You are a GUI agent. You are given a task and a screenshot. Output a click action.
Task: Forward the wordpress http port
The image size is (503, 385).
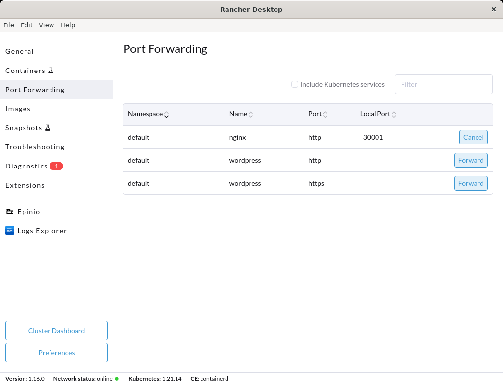click(x=471, y=160)
